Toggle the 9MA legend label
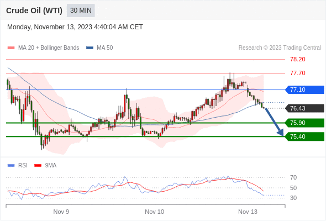 [50, 166]
